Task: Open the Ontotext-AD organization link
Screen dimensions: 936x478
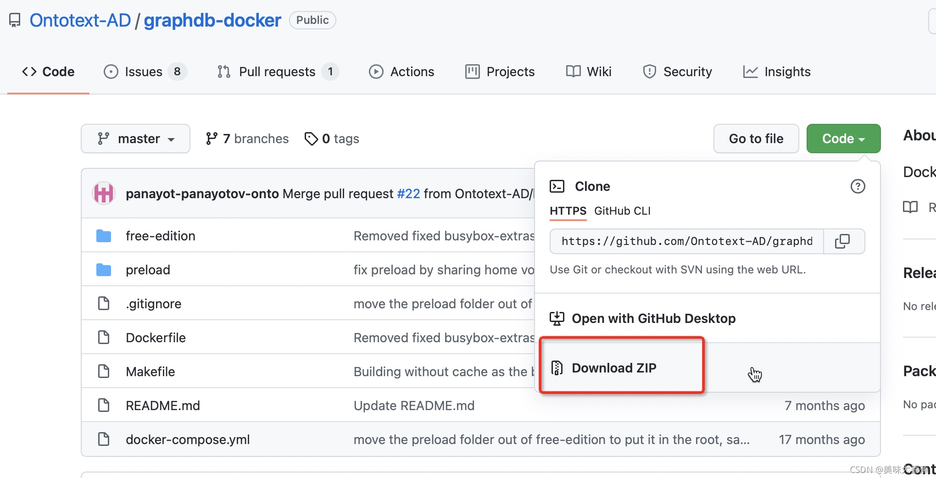Action: [80, 20]
